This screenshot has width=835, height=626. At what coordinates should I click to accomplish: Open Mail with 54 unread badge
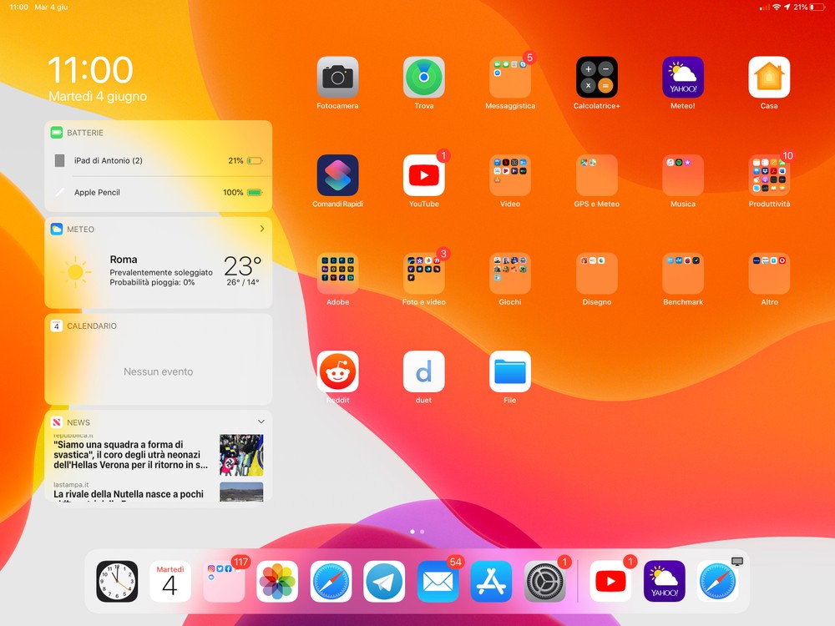(x=438, y=581)
